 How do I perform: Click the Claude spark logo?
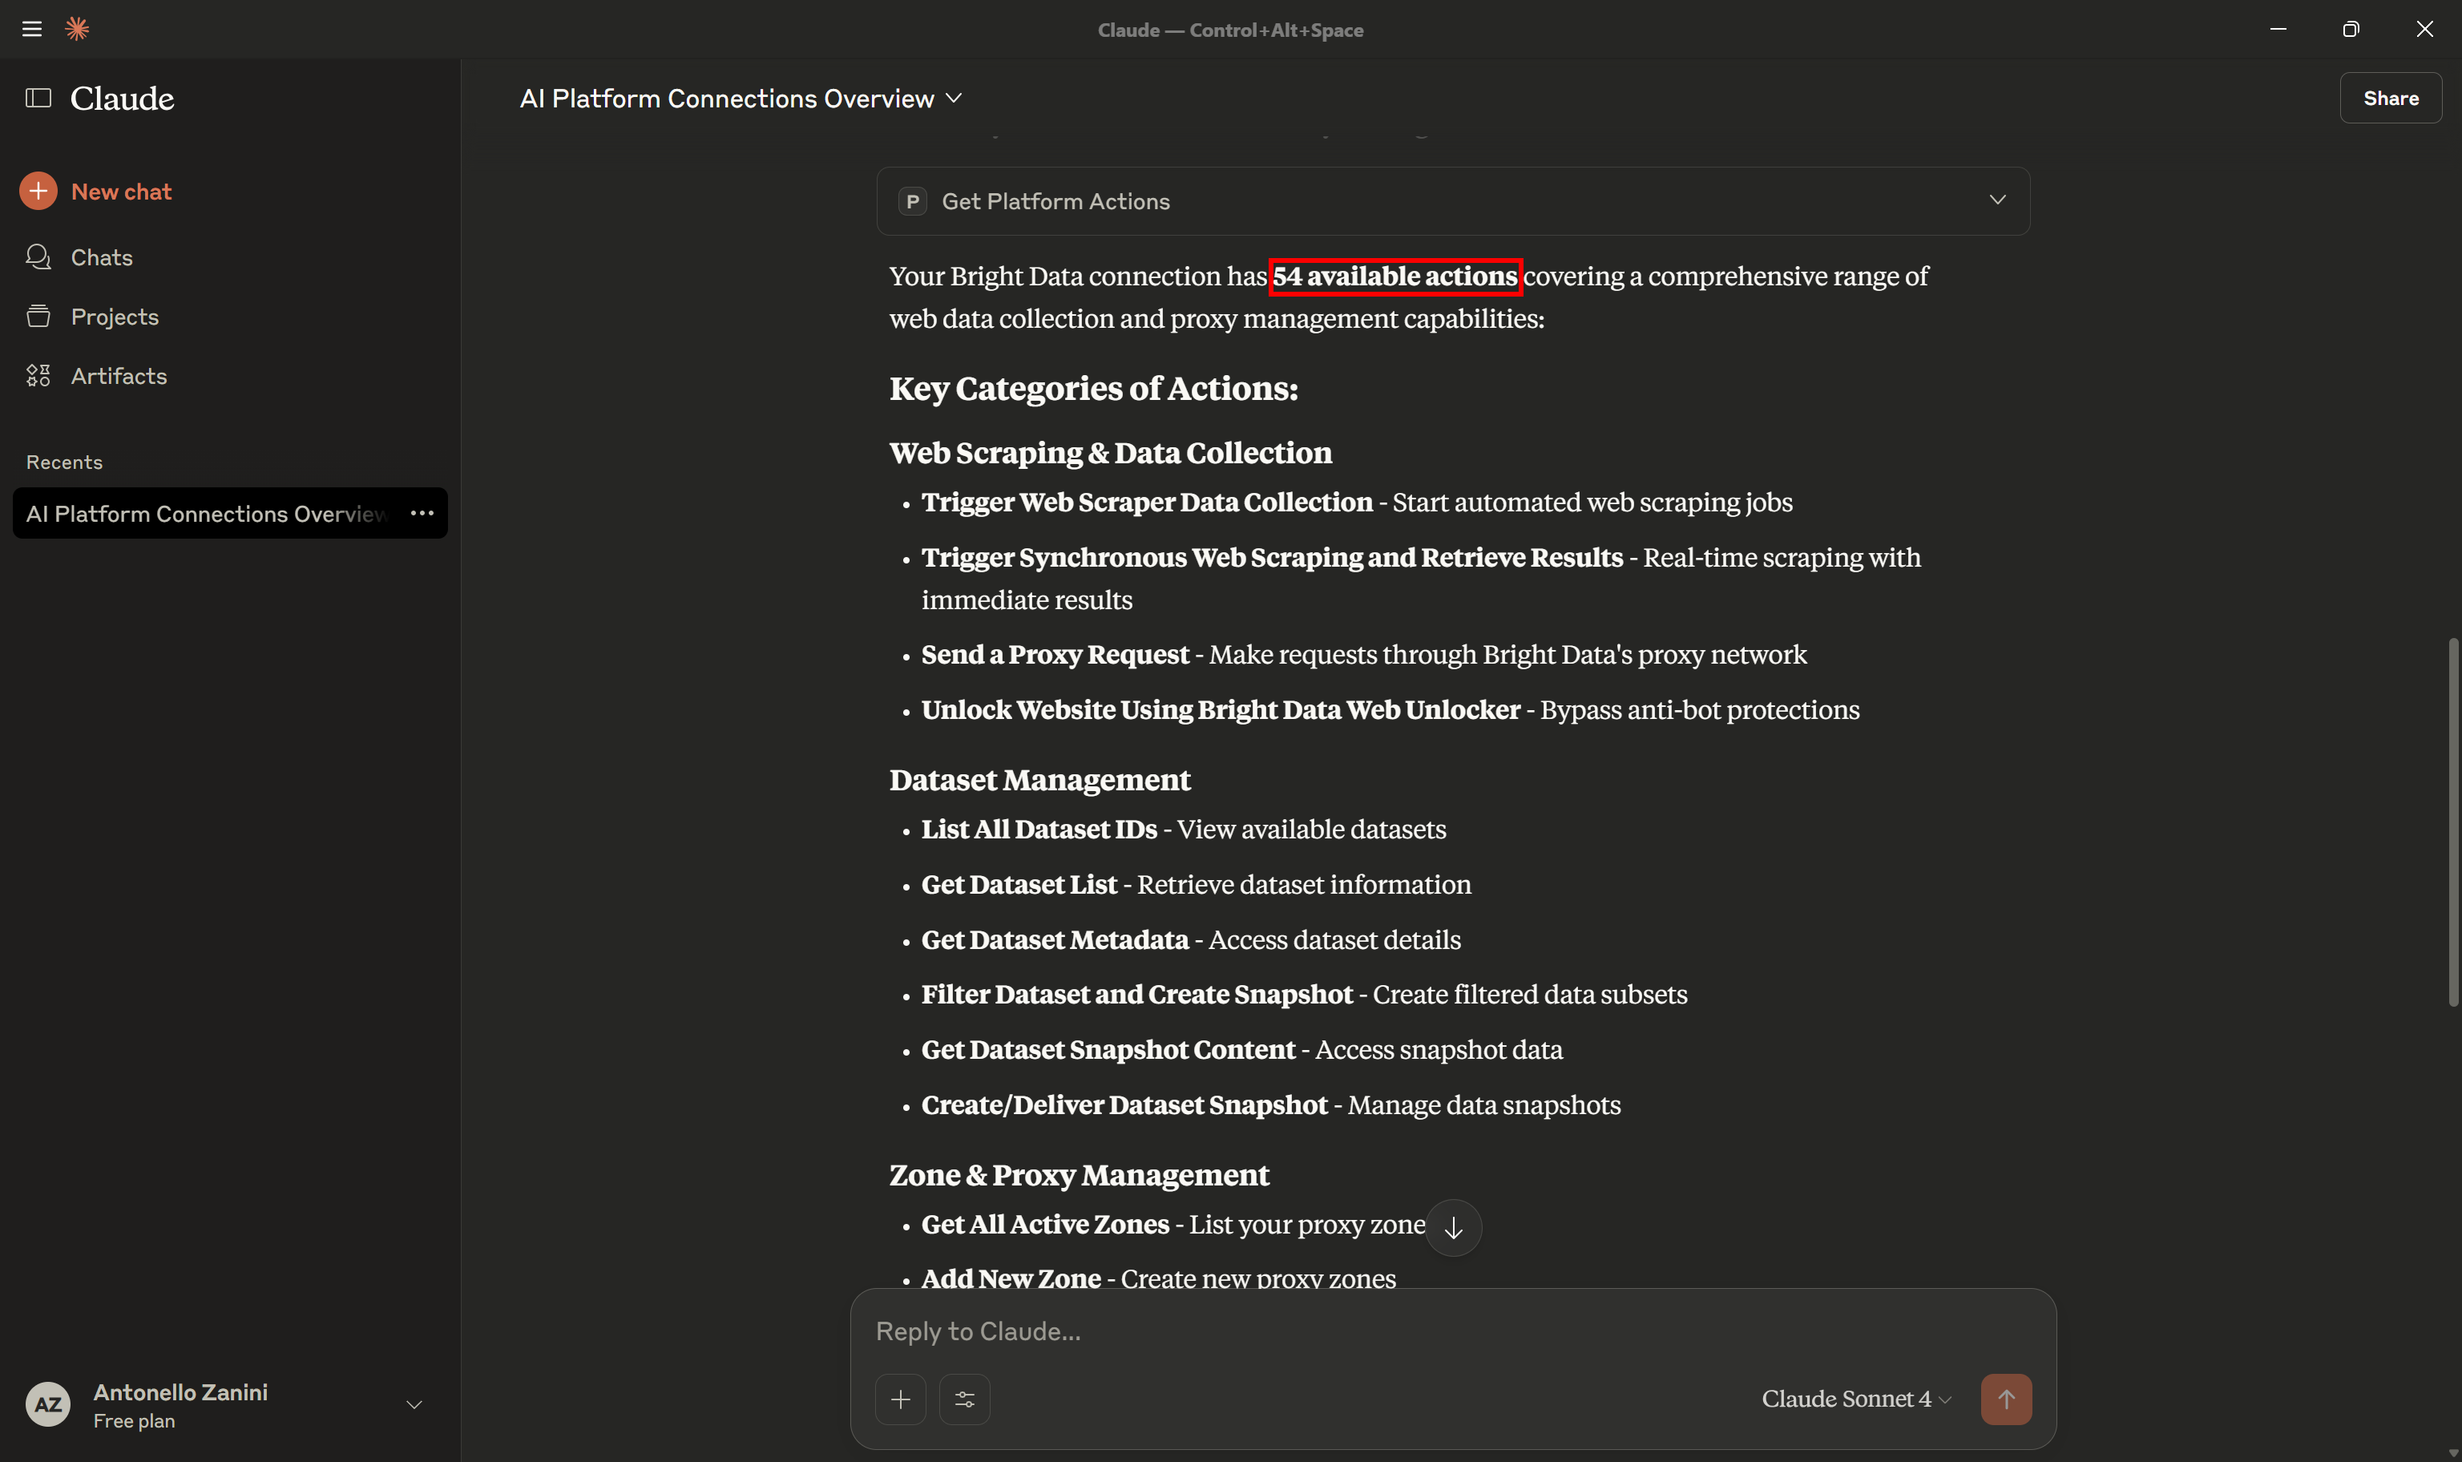click(x=77, y=27)
